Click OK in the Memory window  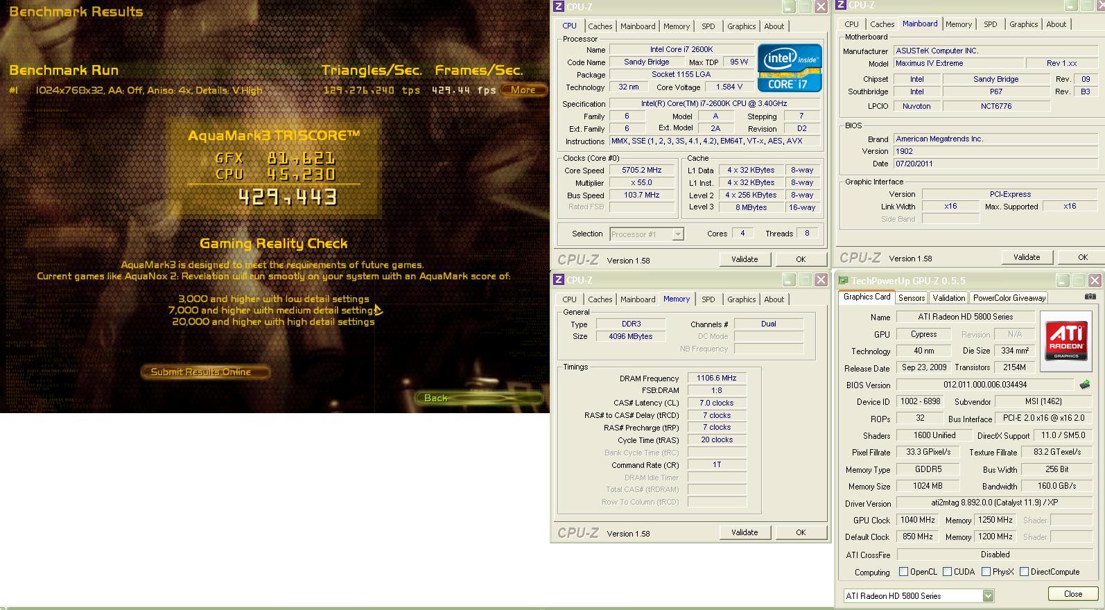801,532
